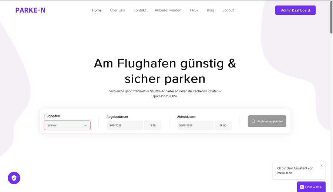Open the Abholdatum date field

(195, 125)
